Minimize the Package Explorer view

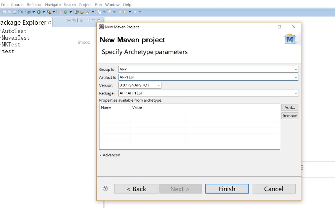coord(93,20)
